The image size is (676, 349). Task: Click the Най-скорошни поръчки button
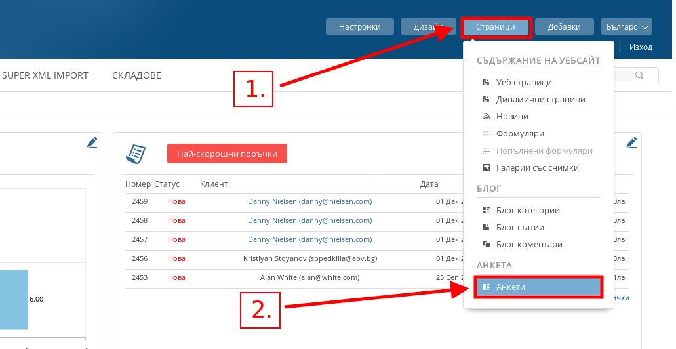point(227,154)
